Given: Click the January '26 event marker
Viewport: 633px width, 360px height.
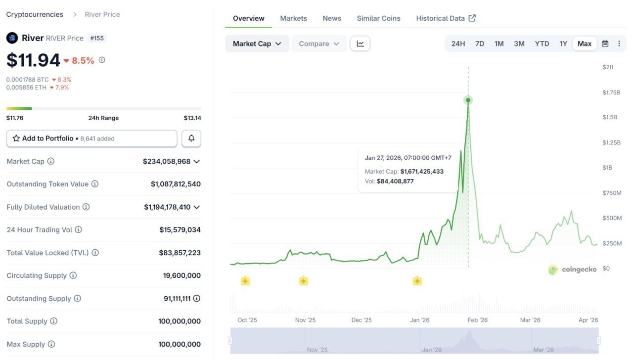Looking at the screenshot, I should (417, 281).
